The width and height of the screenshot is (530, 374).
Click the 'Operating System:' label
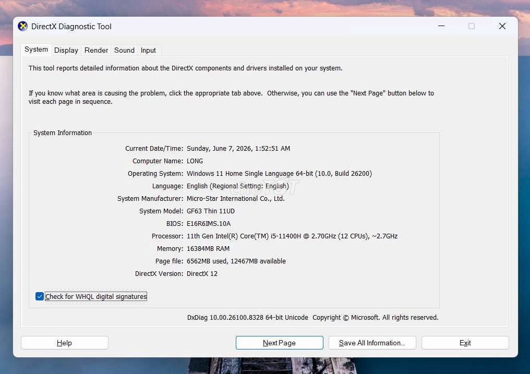[155, 174]
